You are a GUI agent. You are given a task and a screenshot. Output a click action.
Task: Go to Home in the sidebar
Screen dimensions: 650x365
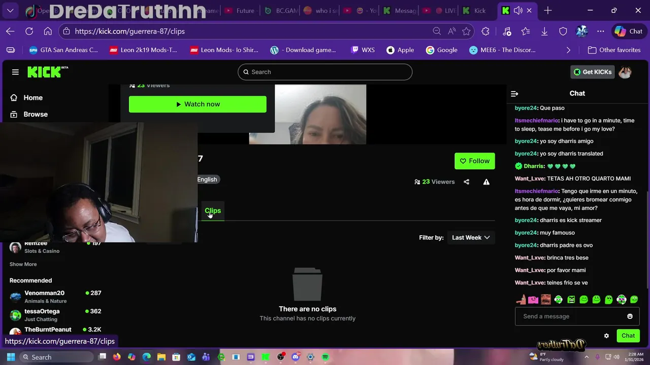(x=33, y=98)
